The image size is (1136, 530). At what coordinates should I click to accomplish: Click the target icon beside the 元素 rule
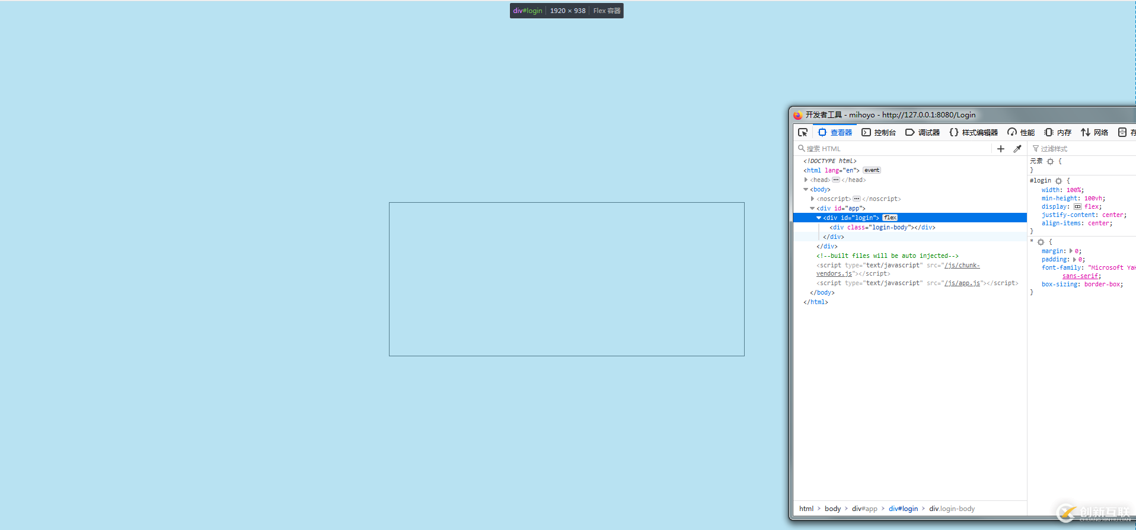[x=1050, y=161]
